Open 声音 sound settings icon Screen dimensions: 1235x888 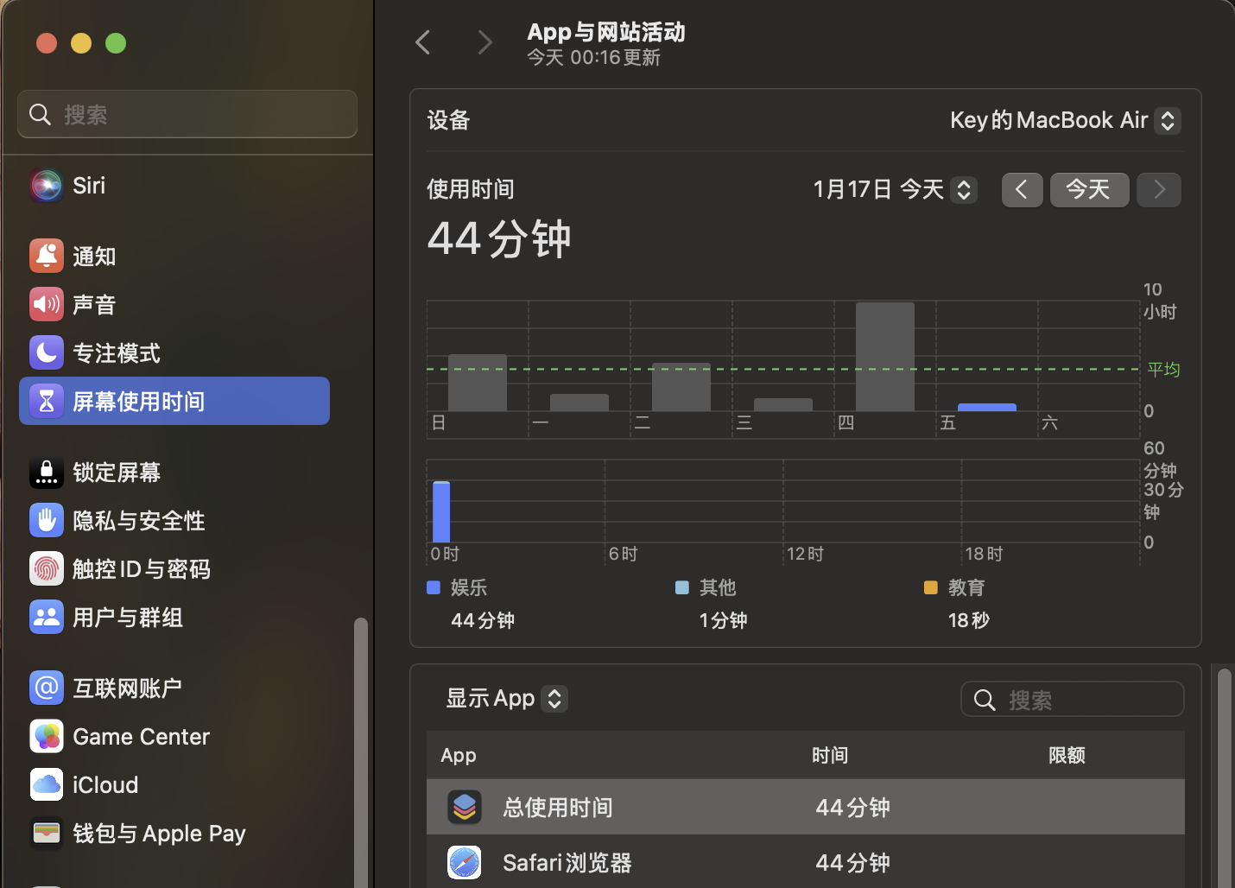point(47,305)
